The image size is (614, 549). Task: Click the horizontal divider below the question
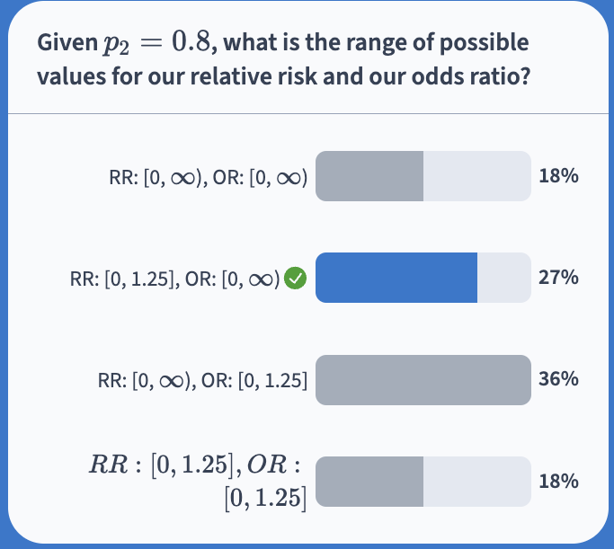[307, 114]
